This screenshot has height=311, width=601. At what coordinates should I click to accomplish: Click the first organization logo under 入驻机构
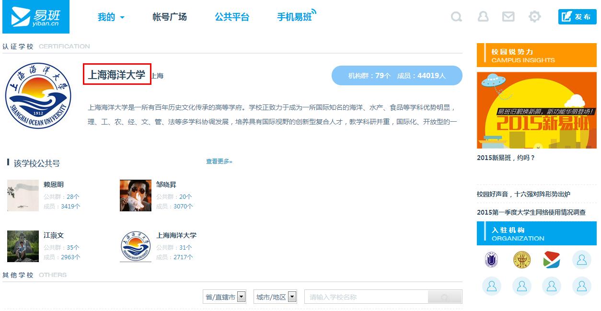(491, 260)
